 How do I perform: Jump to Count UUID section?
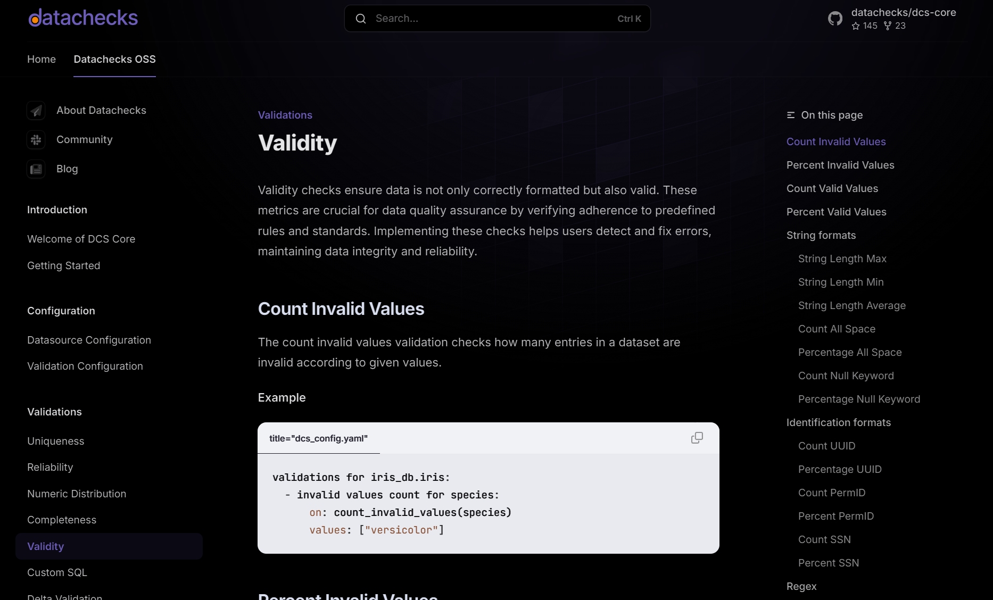(x=826, y=446)
